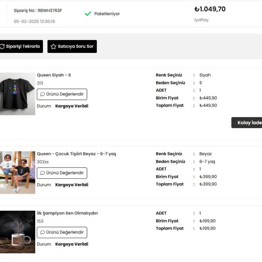Click the refresh icon in Siparişi Tekrarla

(2, 46)
